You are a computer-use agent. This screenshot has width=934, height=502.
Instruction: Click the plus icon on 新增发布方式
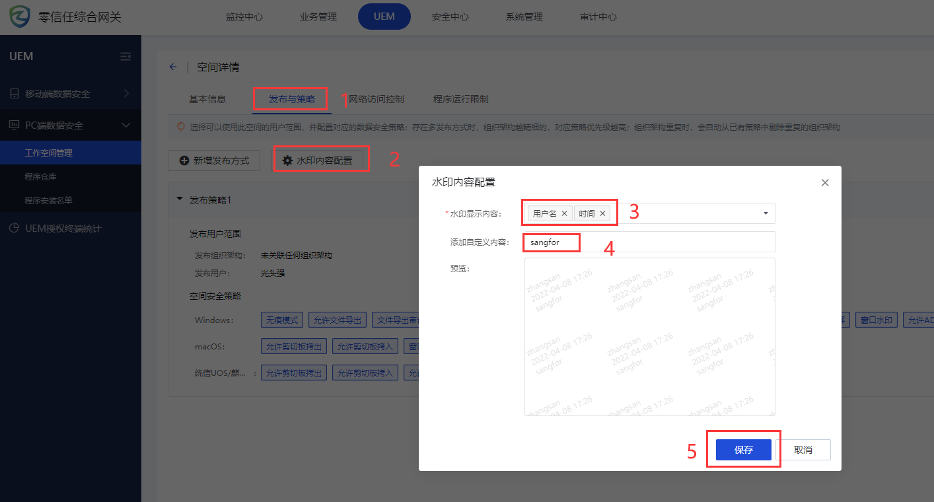[x=184, y=161]
